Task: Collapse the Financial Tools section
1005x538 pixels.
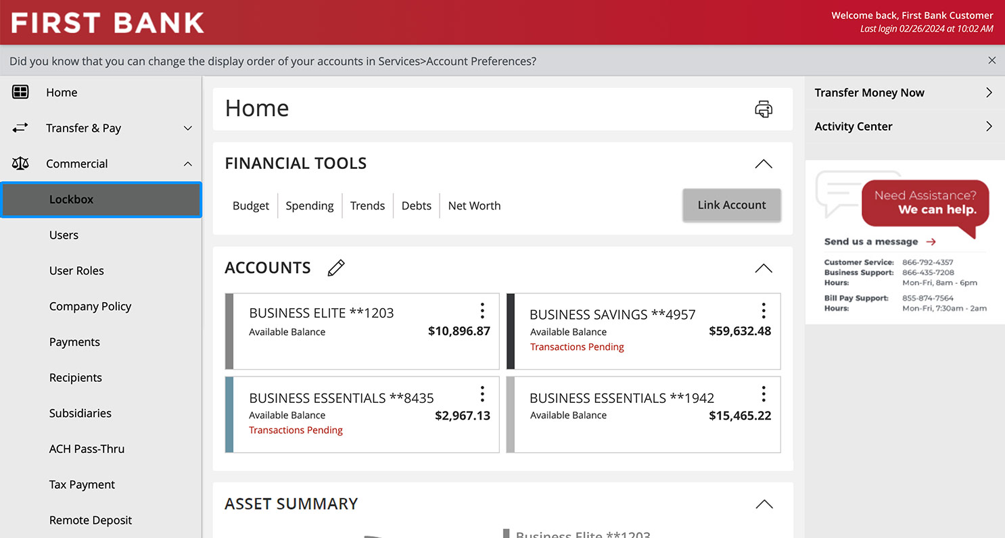Action: pos(763,164)
